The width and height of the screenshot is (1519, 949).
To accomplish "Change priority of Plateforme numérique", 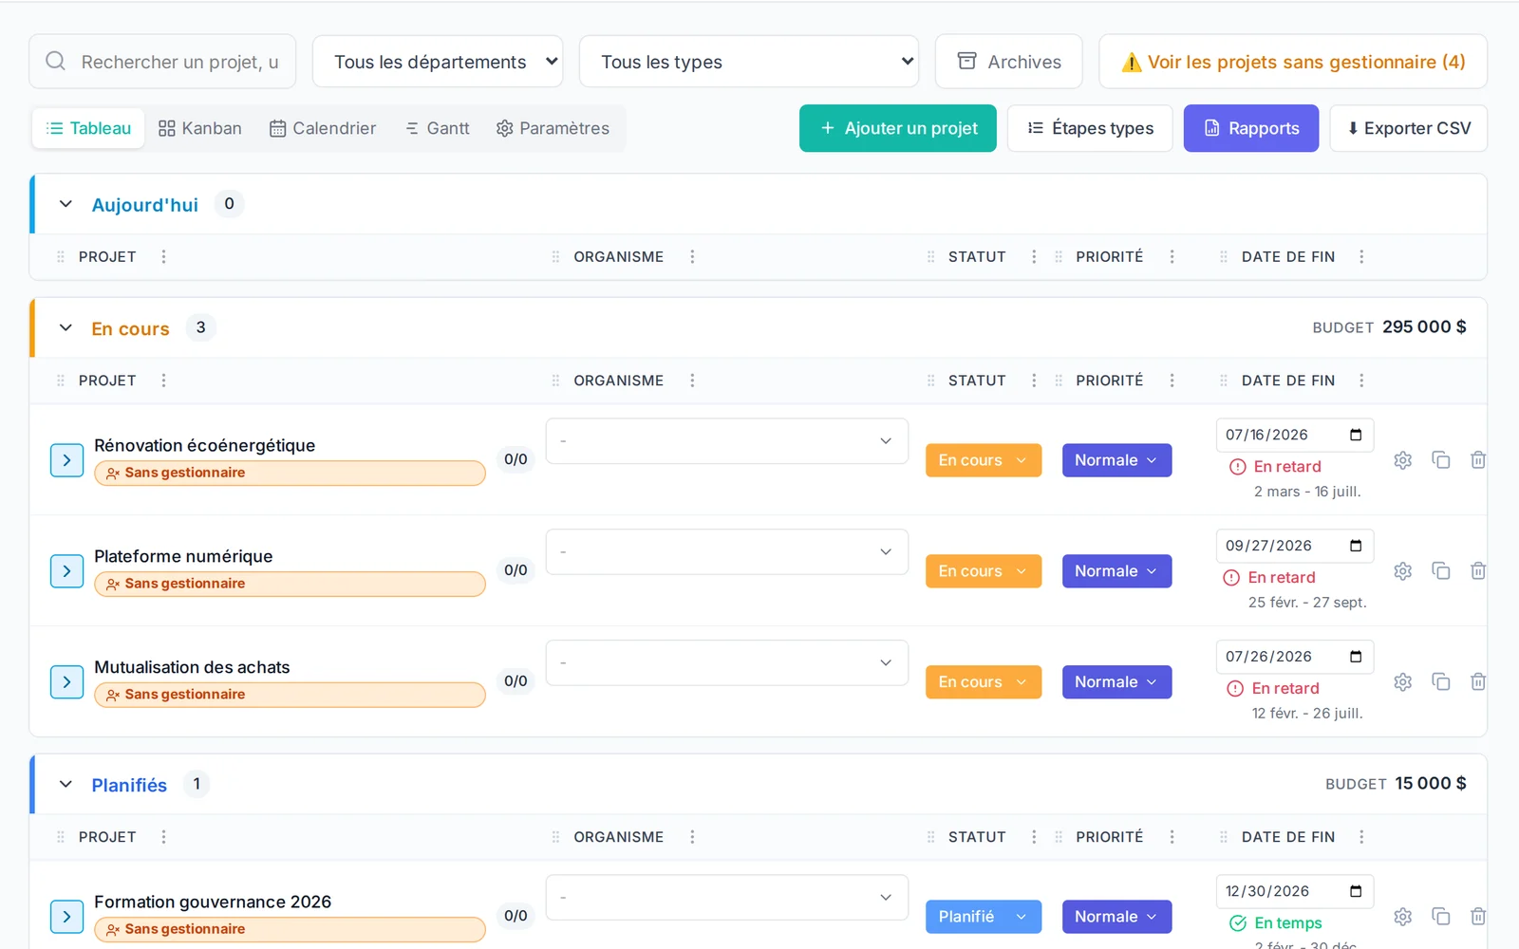I will click(1116, 571).
